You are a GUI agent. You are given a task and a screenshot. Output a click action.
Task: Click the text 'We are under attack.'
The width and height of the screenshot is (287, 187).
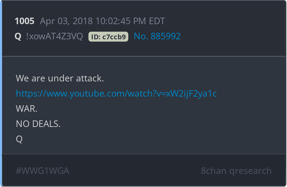[x=60, y=78]
